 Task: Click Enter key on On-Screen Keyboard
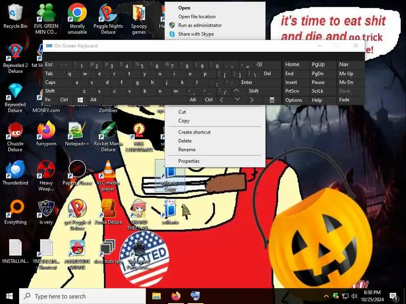260,82
